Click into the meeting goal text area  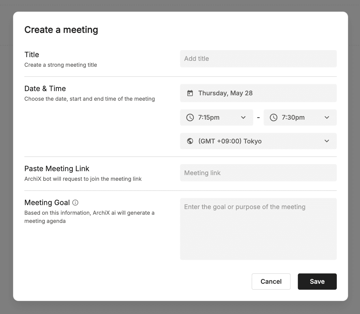[x=258, y=229]
